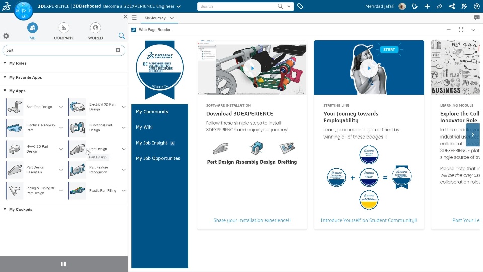Click the compass search magnifier icon

(x=122, y=36)
